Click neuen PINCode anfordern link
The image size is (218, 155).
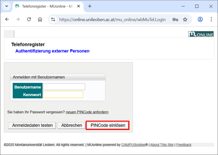coord(87,112)
